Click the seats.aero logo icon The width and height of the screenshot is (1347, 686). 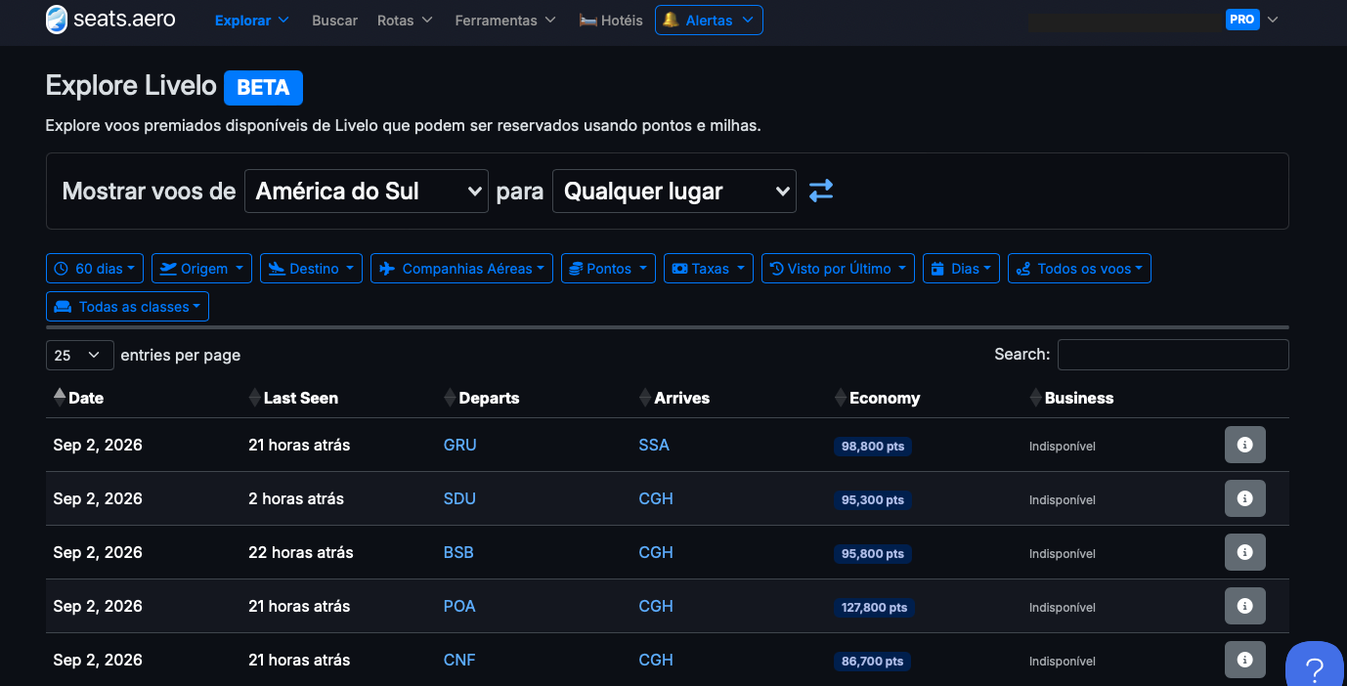(x=58, y=19)
